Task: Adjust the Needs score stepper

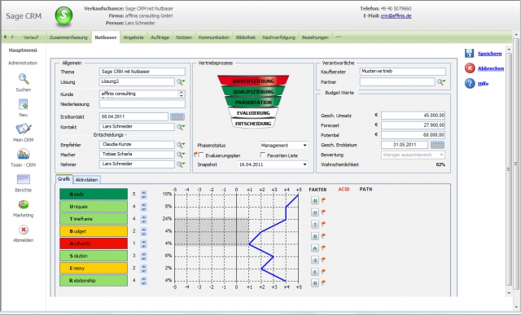Action: [143, 195]
